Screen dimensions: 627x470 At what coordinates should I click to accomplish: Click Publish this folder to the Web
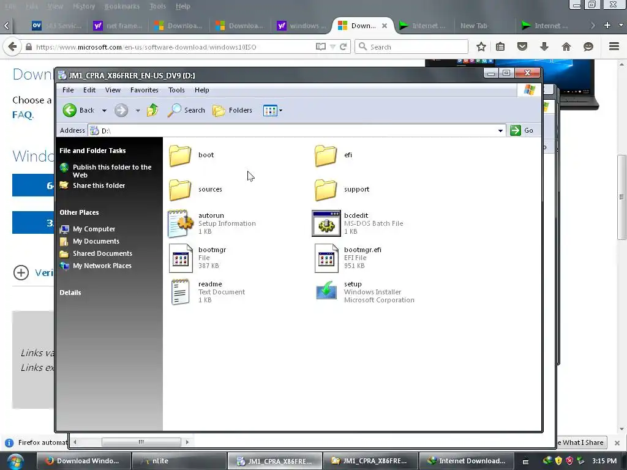(x=112, y=171)
